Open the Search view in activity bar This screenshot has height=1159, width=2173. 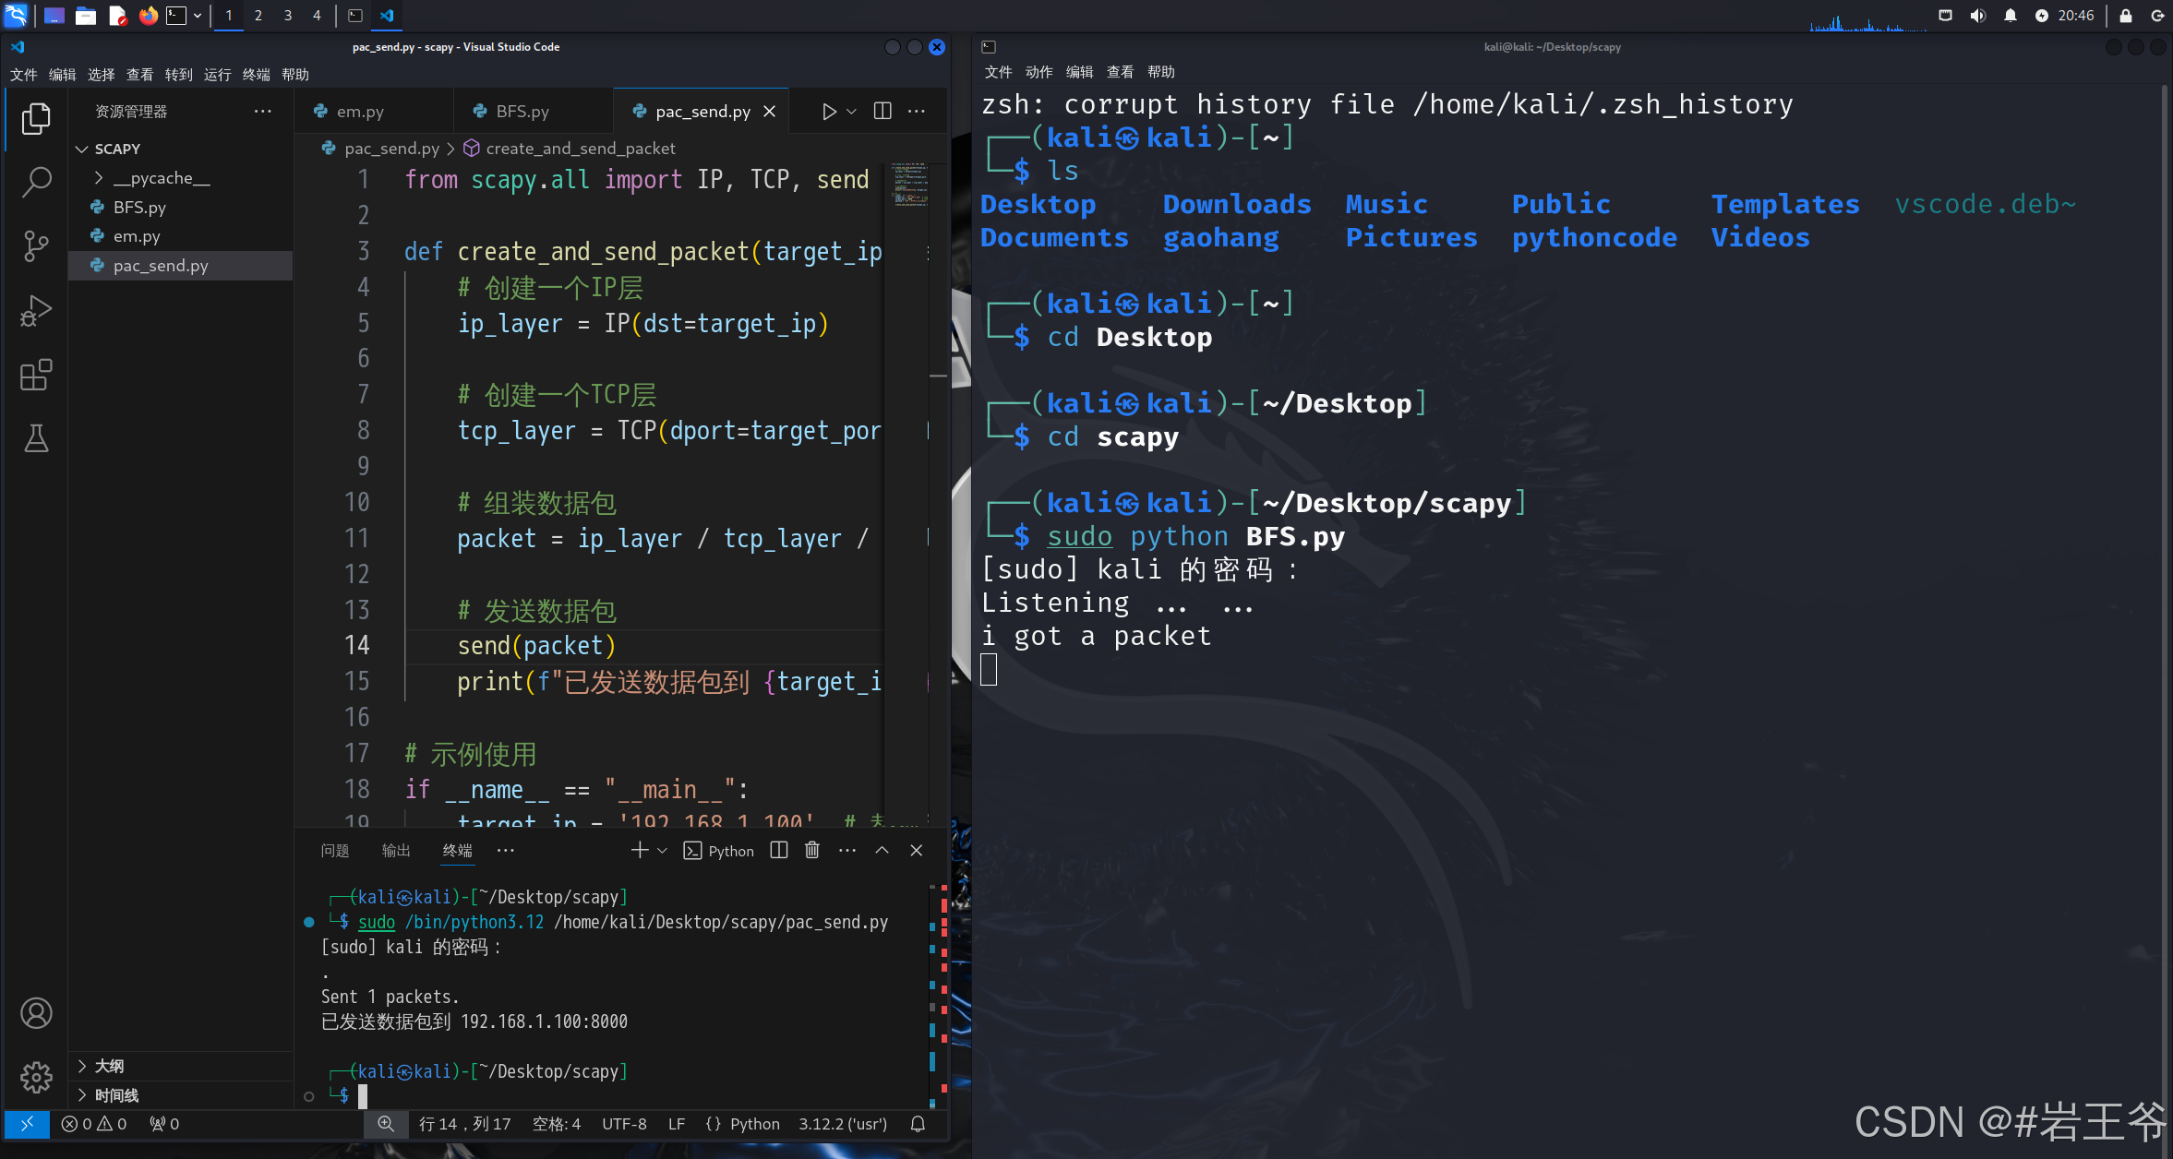coord(36,182)
